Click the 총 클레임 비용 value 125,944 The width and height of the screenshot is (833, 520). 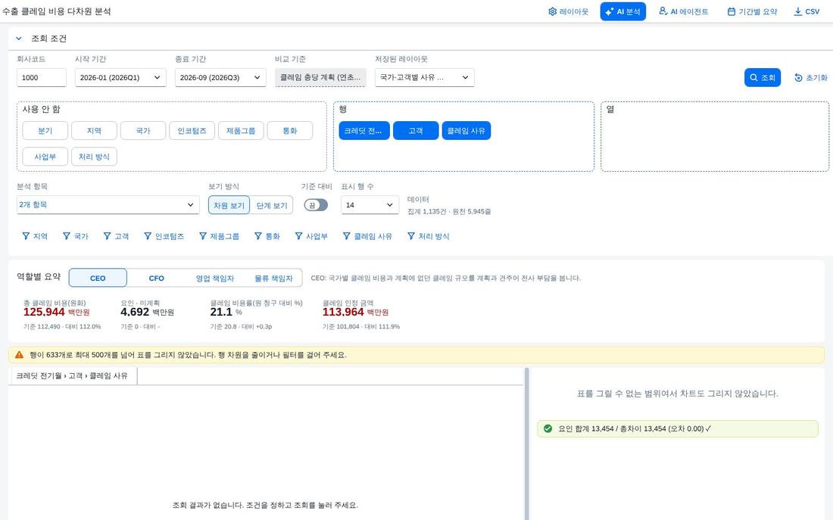click(44, 312)
